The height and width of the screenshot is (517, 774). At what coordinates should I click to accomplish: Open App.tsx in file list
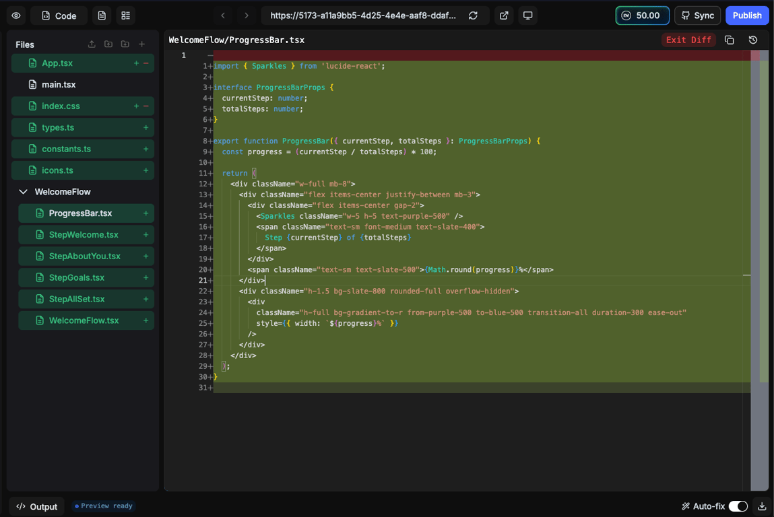click(82, 63)
